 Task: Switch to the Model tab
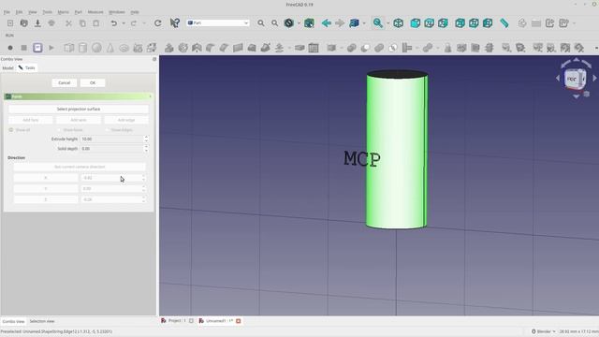coord(7,68)
